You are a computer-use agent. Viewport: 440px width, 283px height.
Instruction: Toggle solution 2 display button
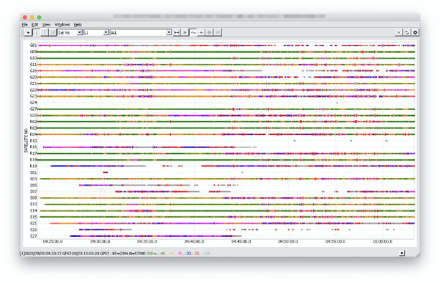[44, 32]
